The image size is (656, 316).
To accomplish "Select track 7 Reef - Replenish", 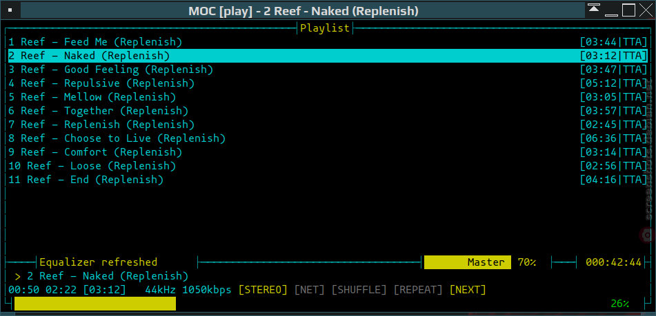I will pyautogui.click(x=328, y=125).
